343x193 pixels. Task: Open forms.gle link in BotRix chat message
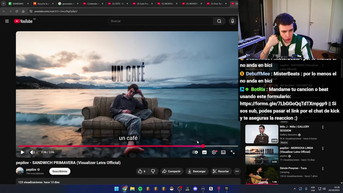point(284,104)
